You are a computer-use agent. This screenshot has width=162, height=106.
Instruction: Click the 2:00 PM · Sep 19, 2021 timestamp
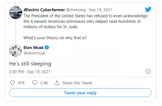point(30,72)
